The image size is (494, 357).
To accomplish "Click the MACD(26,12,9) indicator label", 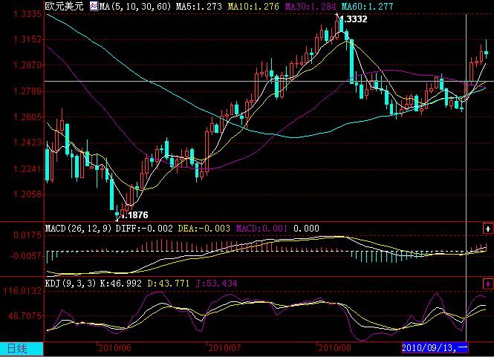I will click(78, 229).
